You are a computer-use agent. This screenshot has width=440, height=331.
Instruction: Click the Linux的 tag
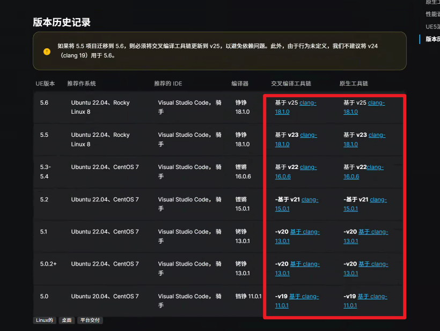click(45, 320)
